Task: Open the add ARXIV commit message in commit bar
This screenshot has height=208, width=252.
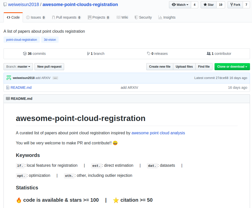Action: tap(43, 78)
